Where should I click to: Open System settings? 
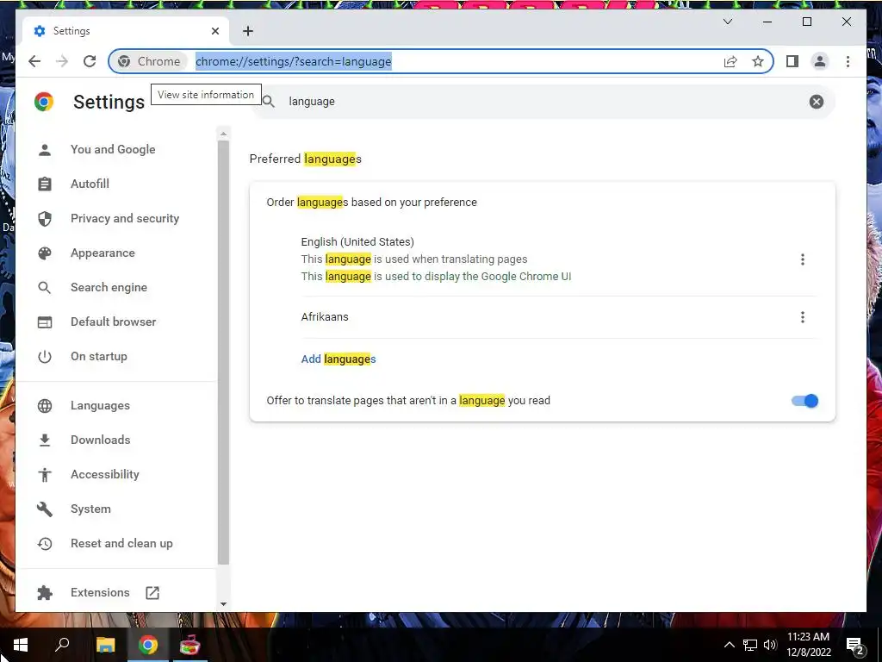click(90, 509)
